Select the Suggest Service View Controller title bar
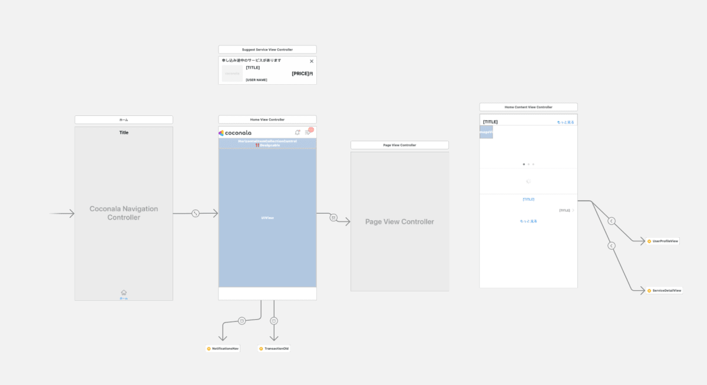 tap(267, 49)
